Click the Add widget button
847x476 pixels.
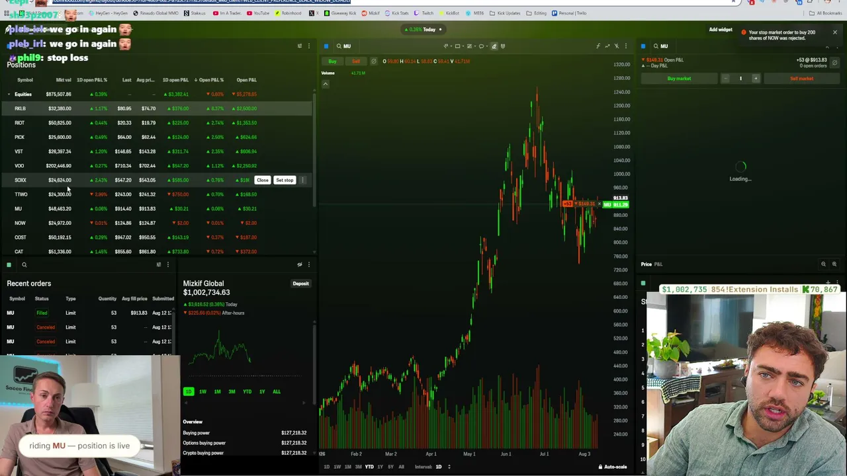[x=721, y=30]
